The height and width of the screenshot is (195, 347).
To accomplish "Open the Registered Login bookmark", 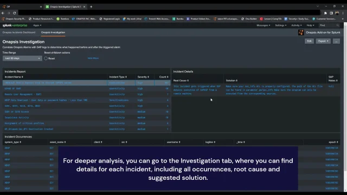I will pos(110,19).
